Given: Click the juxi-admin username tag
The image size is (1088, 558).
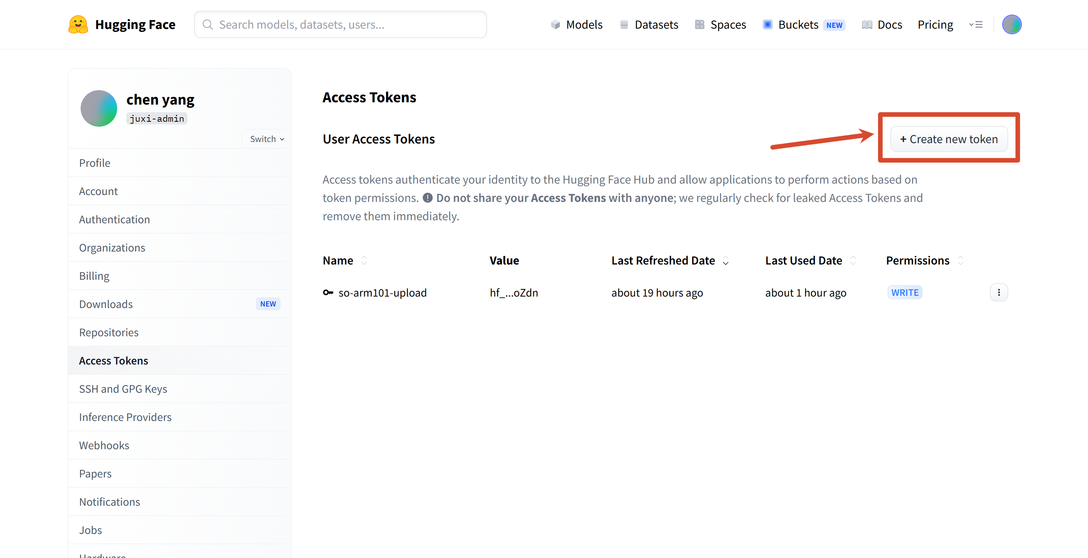Looking at the screenshot, I should click(x=157, y=119).
